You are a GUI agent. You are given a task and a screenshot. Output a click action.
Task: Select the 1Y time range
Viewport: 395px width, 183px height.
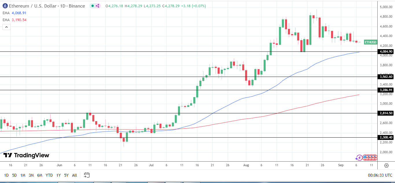coord(58,175)
